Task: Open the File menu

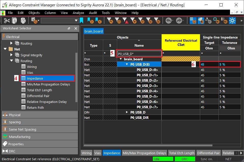Action: point(10,13)
